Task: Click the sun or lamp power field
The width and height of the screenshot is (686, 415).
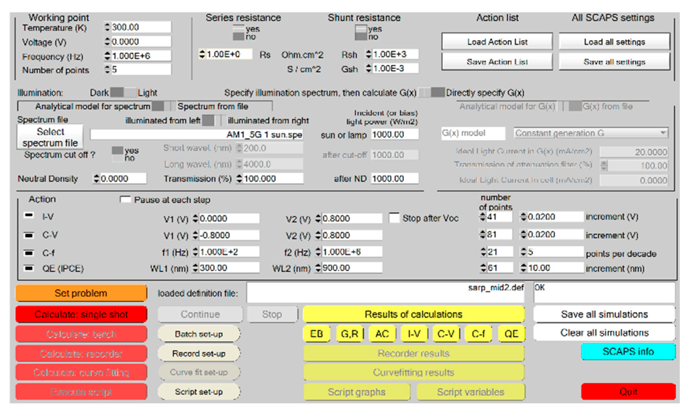Action: coord(394,135)
